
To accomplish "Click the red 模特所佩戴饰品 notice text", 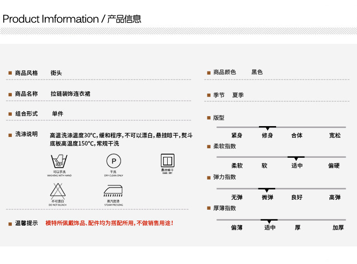I will pos(109,223).
